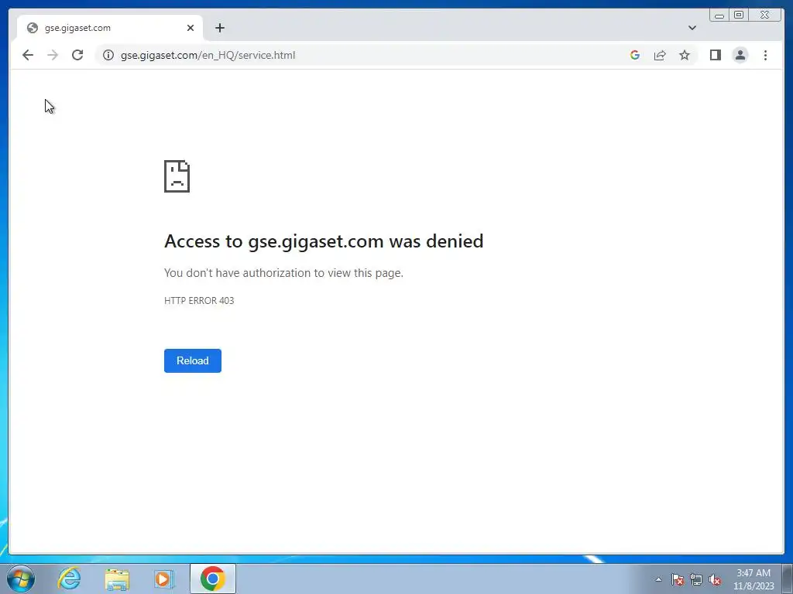793x594 pixels.
Task: Launch Internet Explorer from taskbar
Action: point(69,579)
